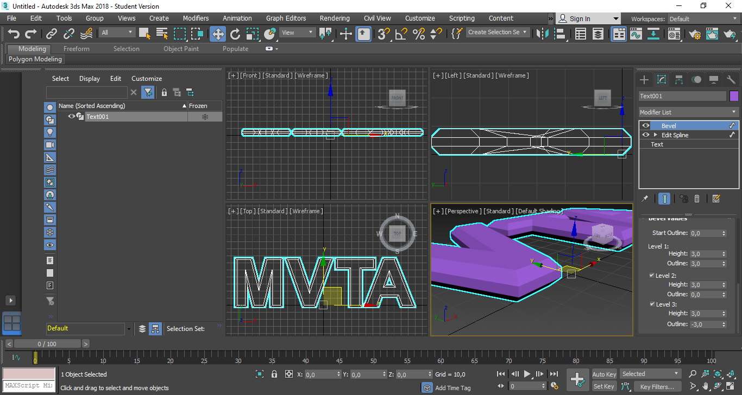Open Key Filters dialog

[657, 387]
